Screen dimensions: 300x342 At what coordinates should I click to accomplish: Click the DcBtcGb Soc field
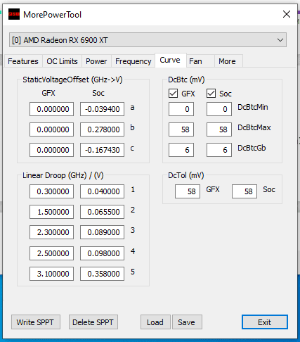(219, 150)
